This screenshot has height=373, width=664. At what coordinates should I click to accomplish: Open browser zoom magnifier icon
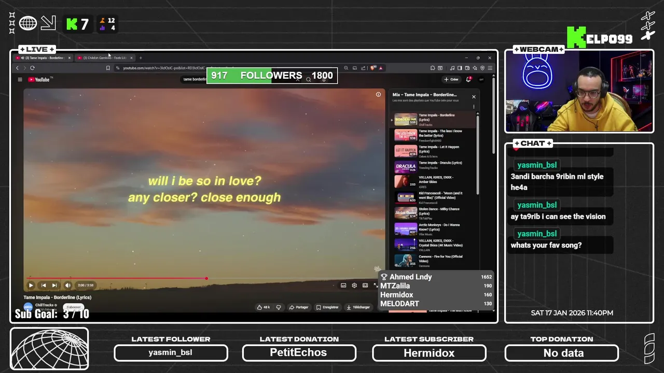click(346, 68)
